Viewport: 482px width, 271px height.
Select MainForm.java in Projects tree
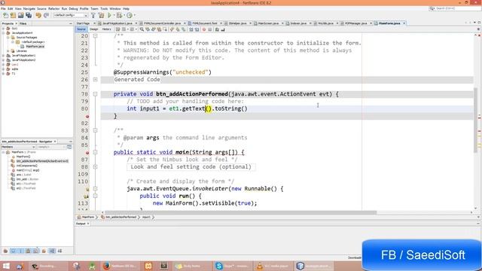pyautogui.click(x=35, y=47)
